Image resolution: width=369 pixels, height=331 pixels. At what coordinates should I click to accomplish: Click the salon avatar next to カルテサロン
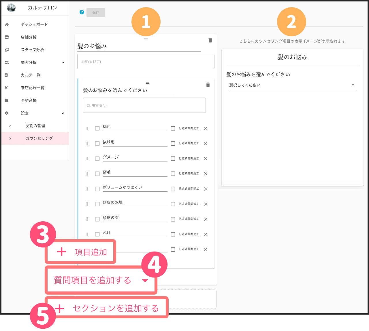11,8
